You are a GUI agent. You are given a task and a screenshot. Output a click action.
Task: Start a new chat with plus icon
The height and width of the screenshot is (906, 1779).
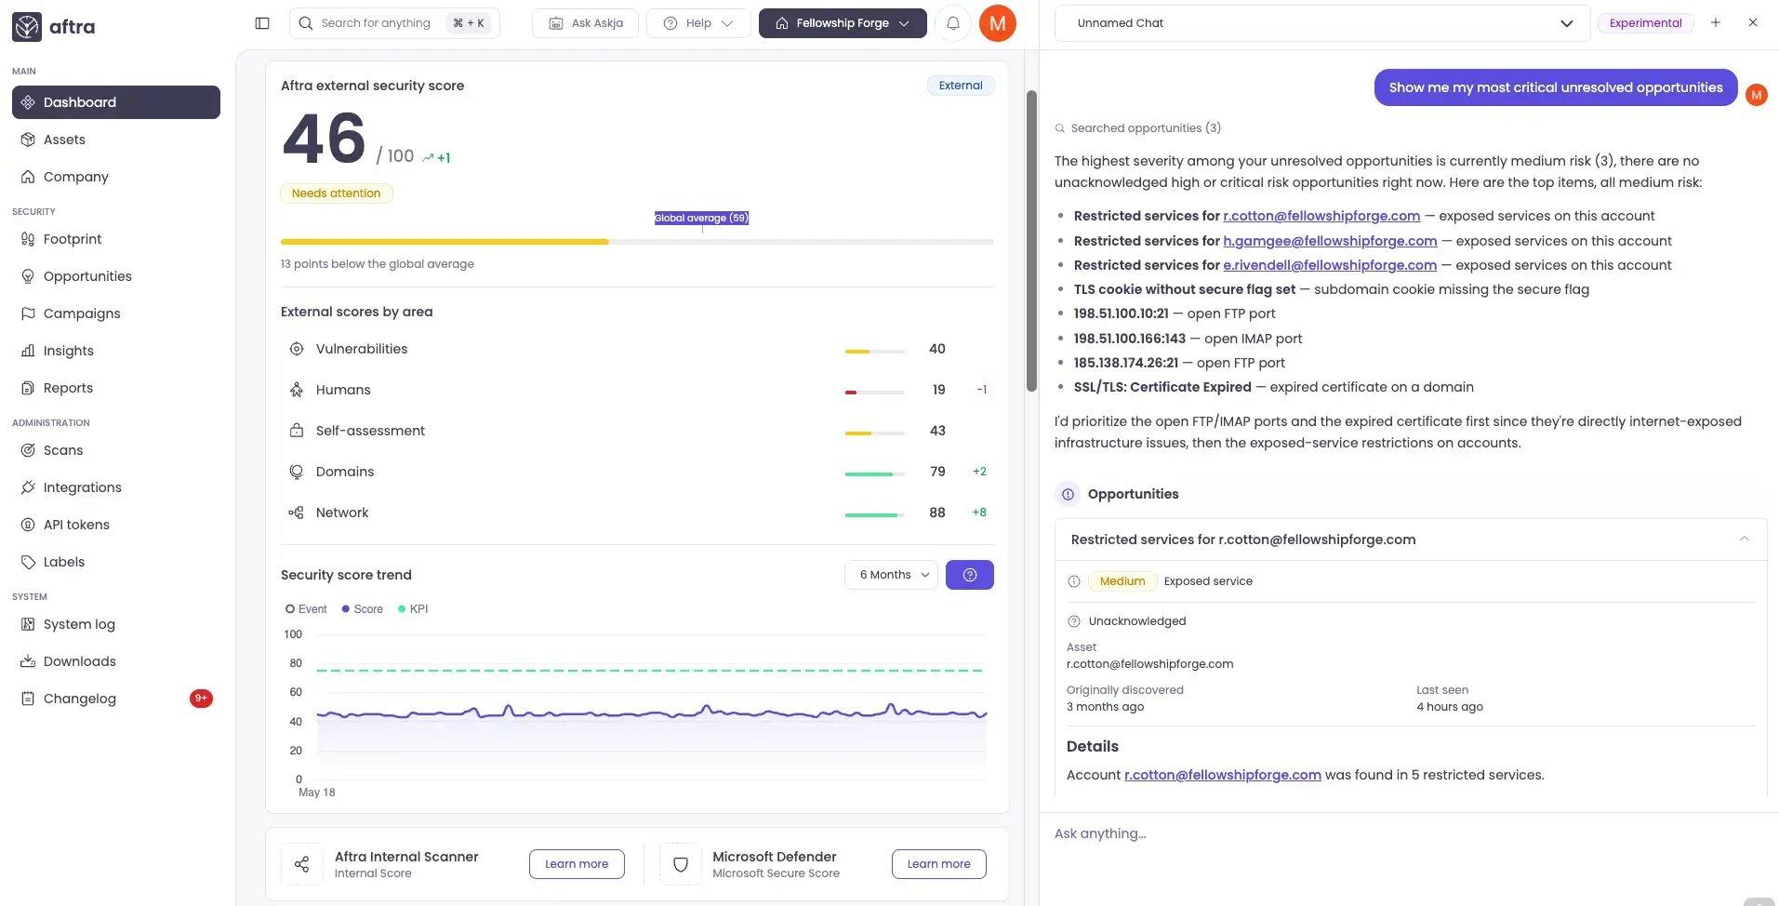click(1716, 22)
